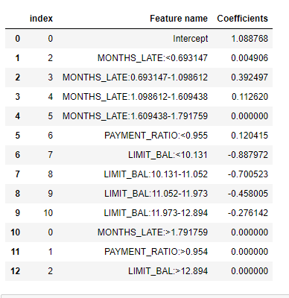The height and width of the screenshot is (298, 289).
Task: Click bold row label 11
Action: coord(16,252)
